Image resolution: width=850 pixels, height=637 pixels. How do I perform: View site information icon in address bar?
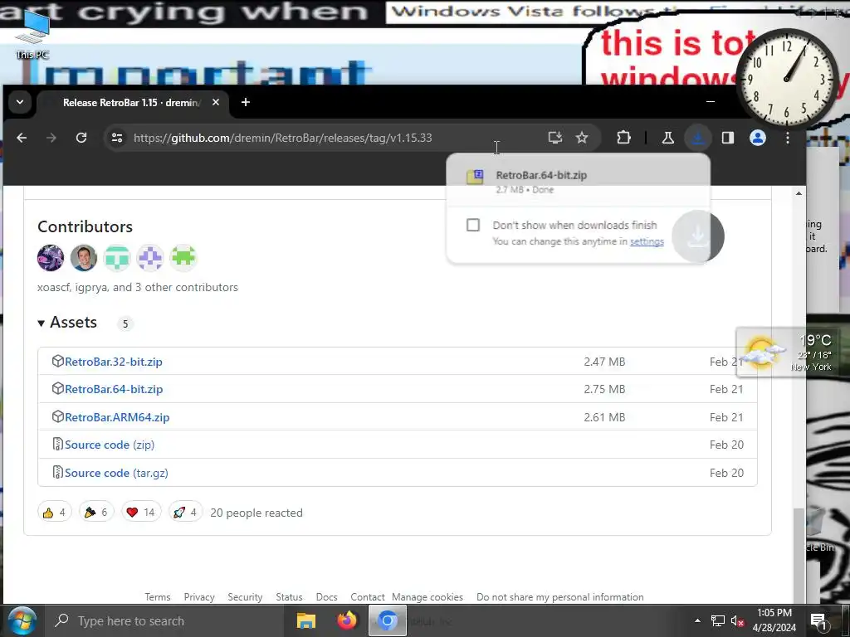[x=117, y=138]
